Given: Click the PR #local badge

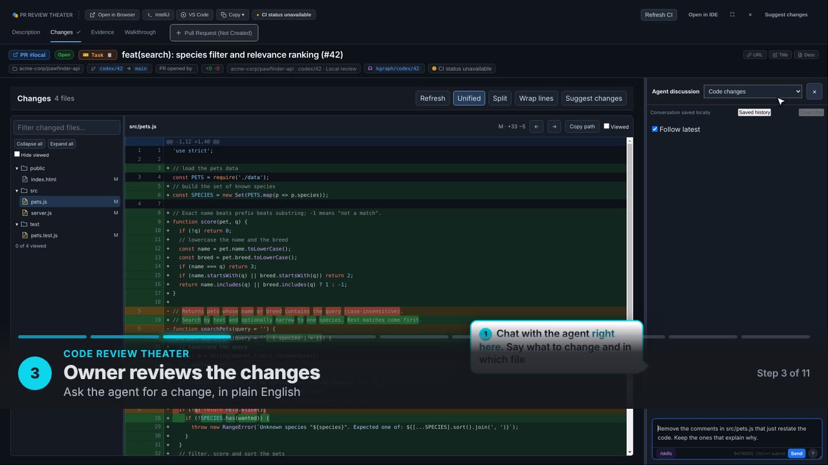Looking at the screenshot, I should pyautogui.click(x=30, y=55).
